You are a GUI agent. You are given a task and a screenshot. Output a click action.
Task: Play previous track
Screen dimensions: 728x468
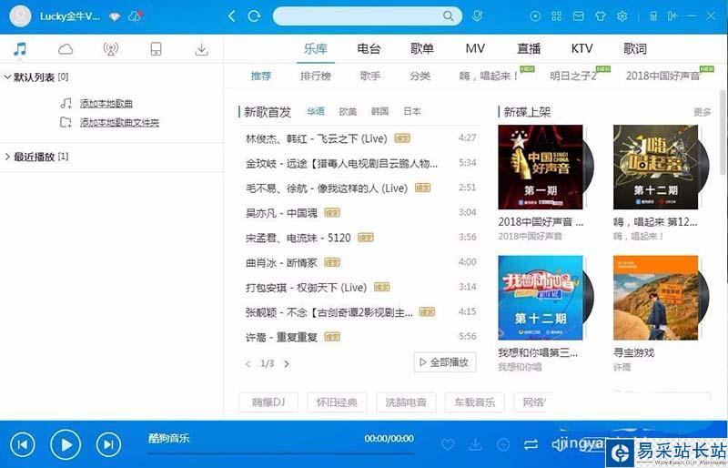22,444
